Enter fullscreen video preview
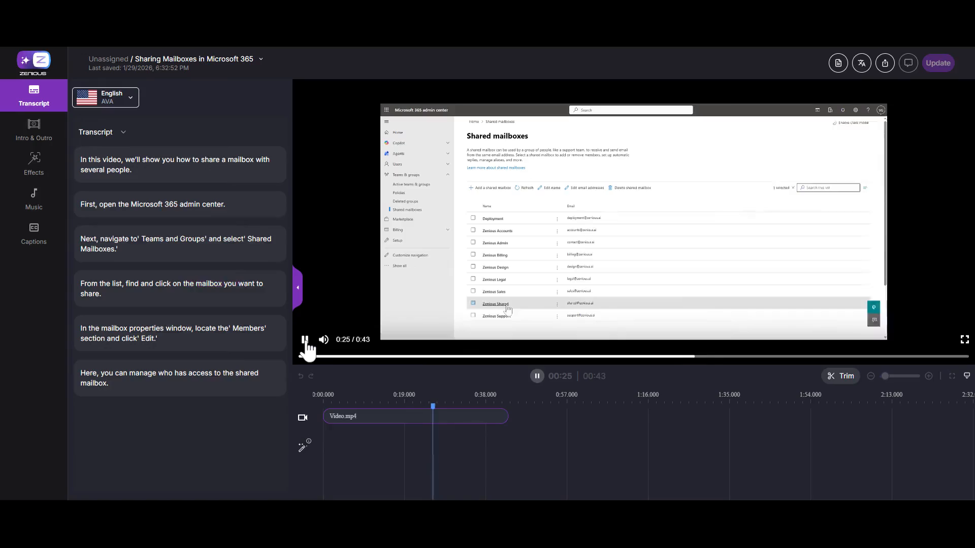975x548 pixels. pos(964,339)
